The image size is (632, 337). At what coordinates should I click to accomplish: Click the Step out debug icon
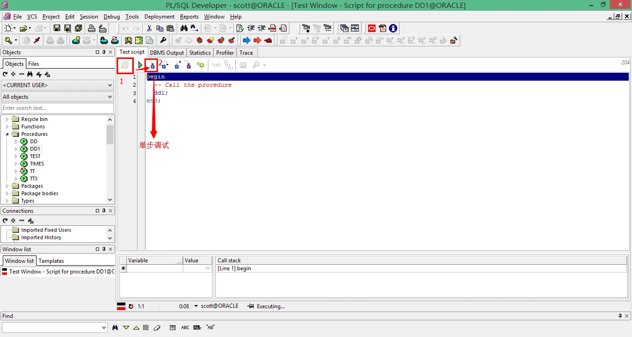[x=177, y=65]
